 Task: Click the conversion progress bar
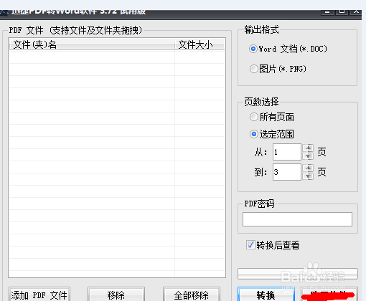coord(298,274)
